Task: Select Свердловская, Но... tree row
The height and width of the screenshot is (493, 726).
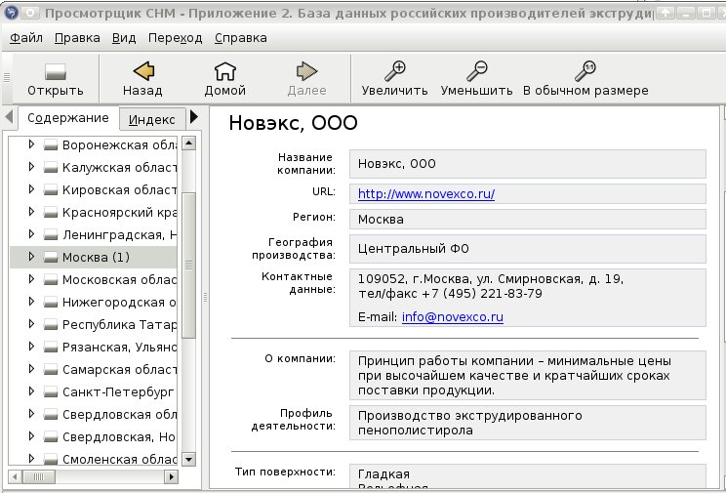Action: 93,437
